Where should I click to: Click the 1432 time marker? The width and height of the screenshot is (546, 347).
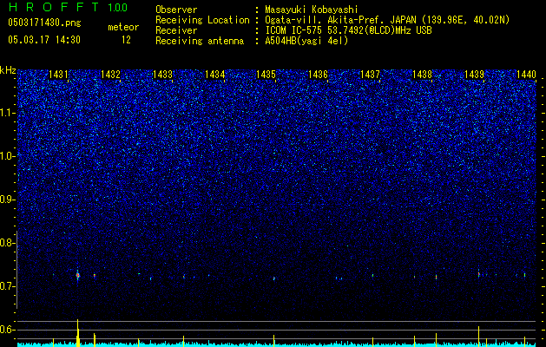coord(110,74)
